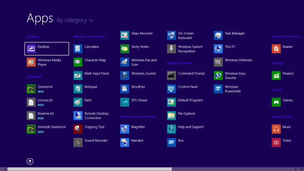Open the Desktop tile icon

click(x=31, y=49)
